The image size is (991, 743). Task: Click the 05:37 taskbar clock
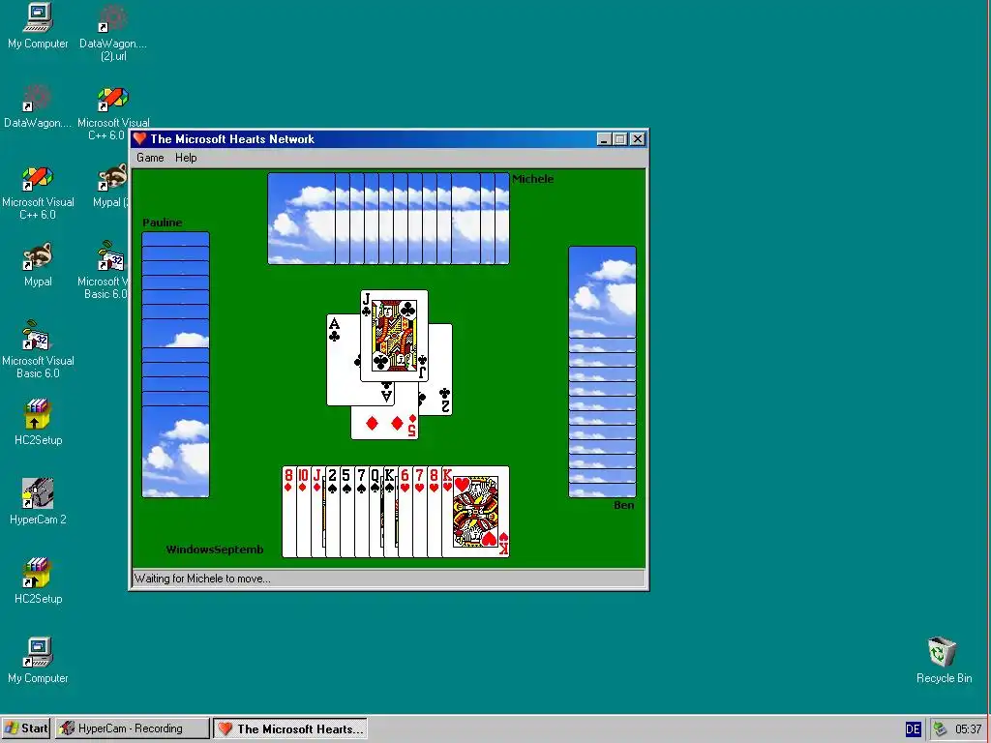pyautogui.click(x=968, y=729)
